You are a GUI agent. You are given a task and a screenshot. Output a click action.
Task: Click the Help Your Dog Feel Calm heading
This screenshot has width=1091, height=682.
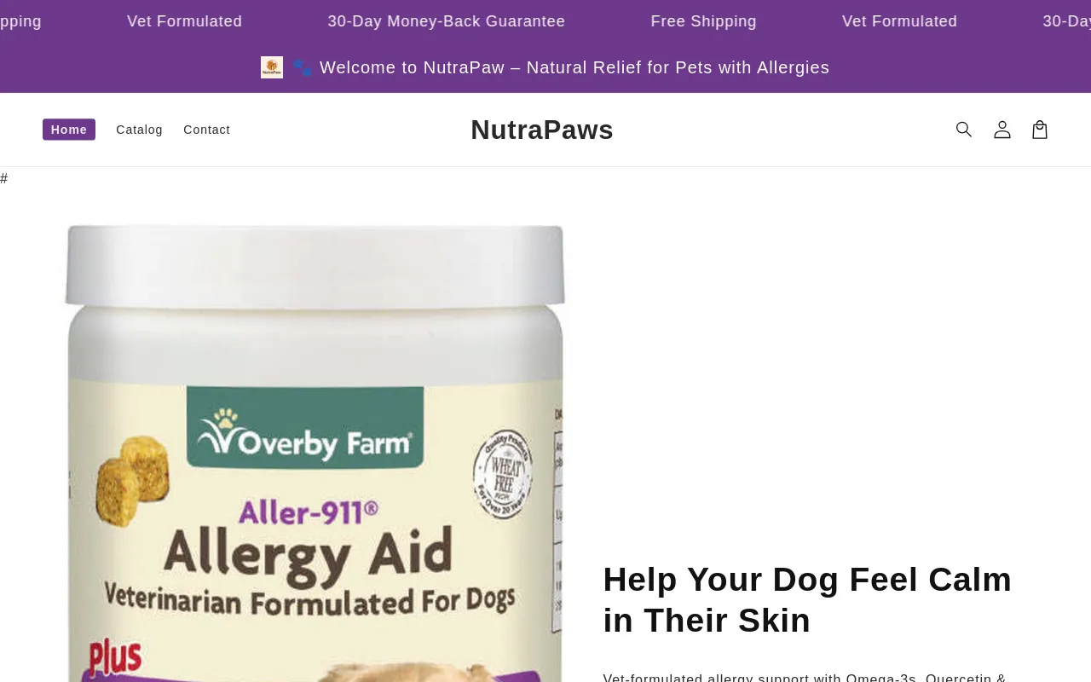coord(807,600)
